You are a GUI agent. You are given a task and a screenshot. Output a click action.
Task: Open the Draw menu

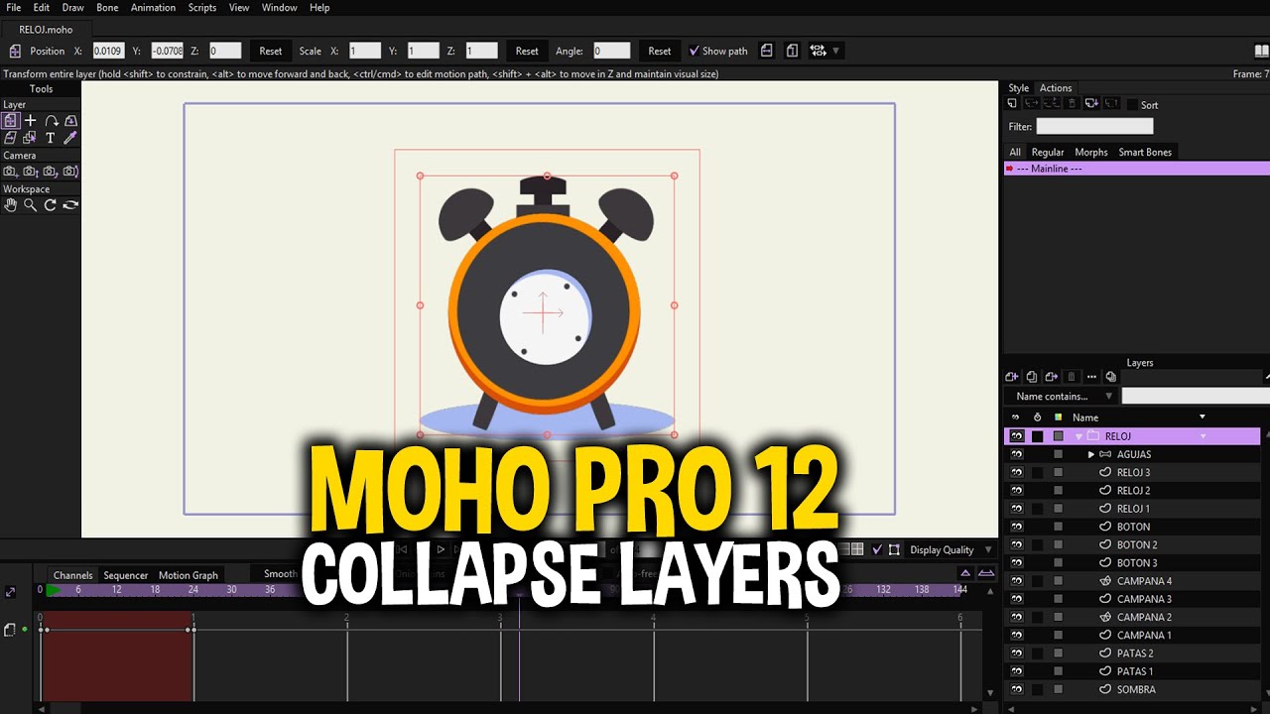73,7
